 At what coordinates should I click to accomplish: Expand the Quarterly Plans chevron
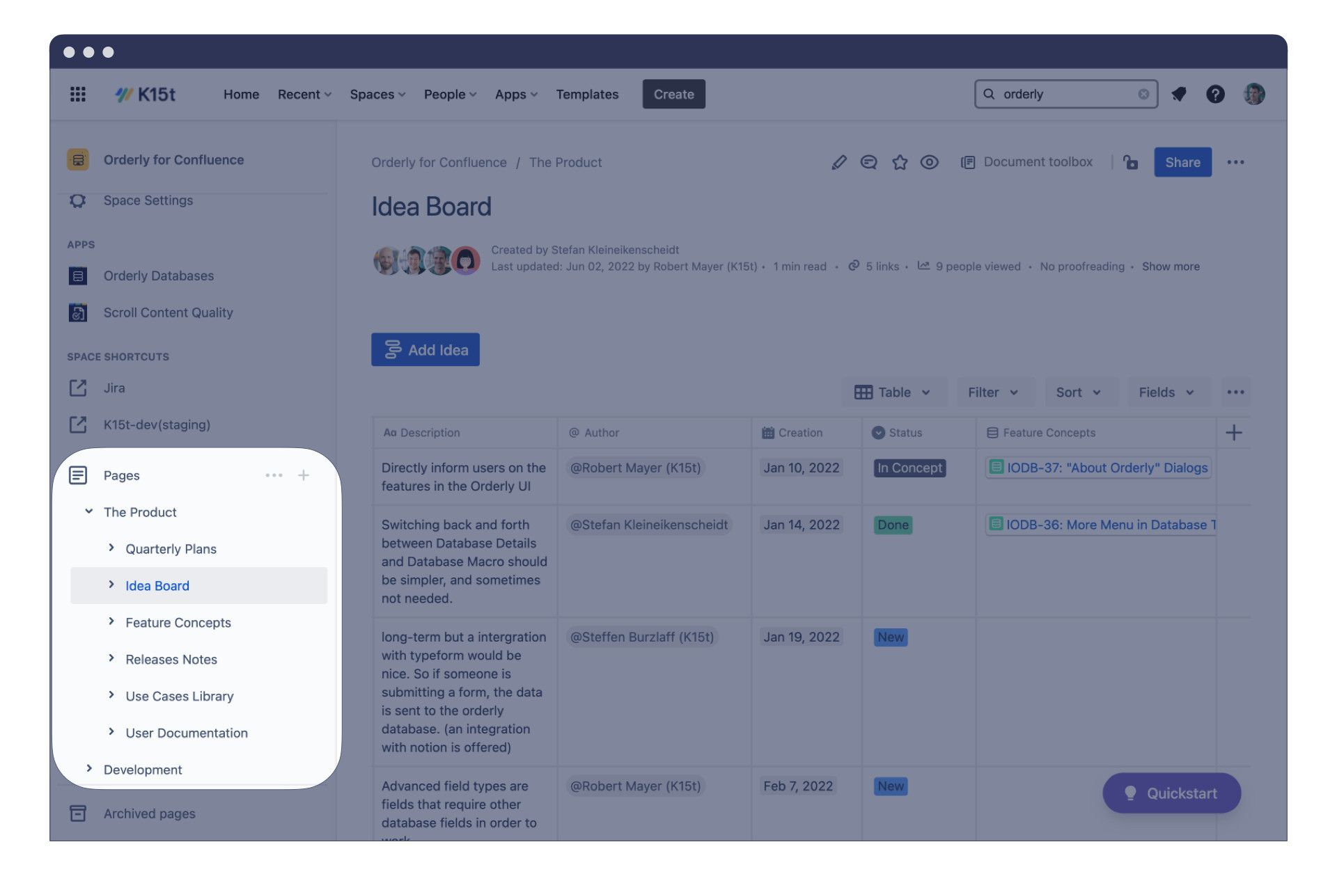click(111, 548)
